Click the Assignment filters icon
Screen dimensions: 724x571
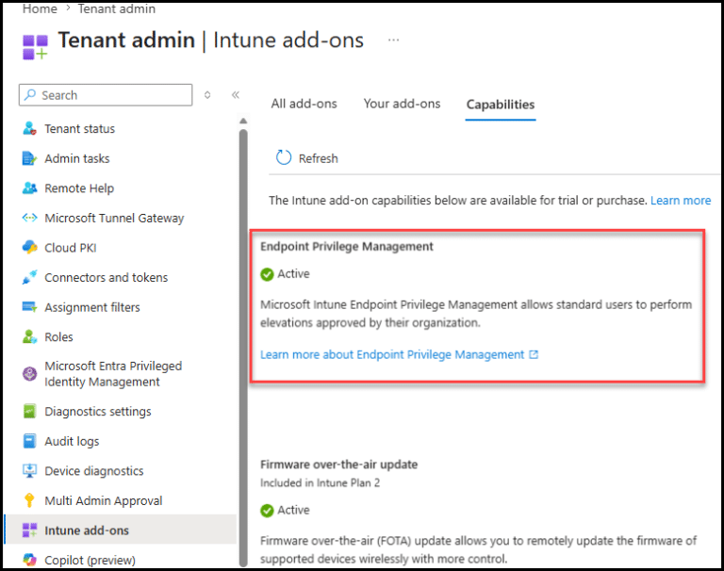point(29,307)
